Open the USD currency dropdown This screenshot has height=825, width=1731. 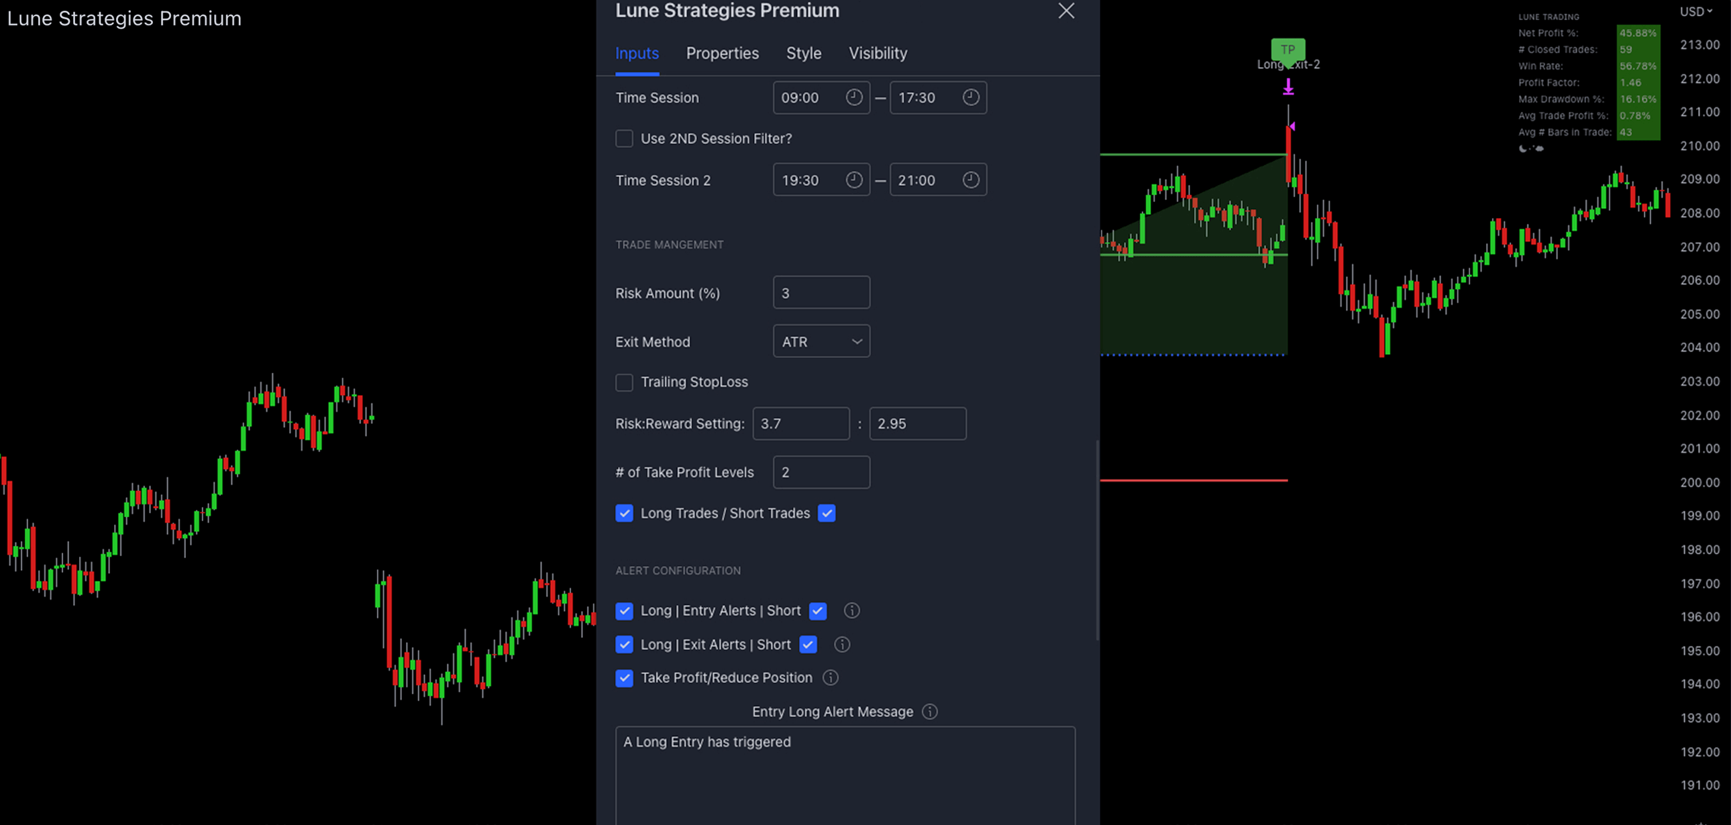[x=1695, y=11]
